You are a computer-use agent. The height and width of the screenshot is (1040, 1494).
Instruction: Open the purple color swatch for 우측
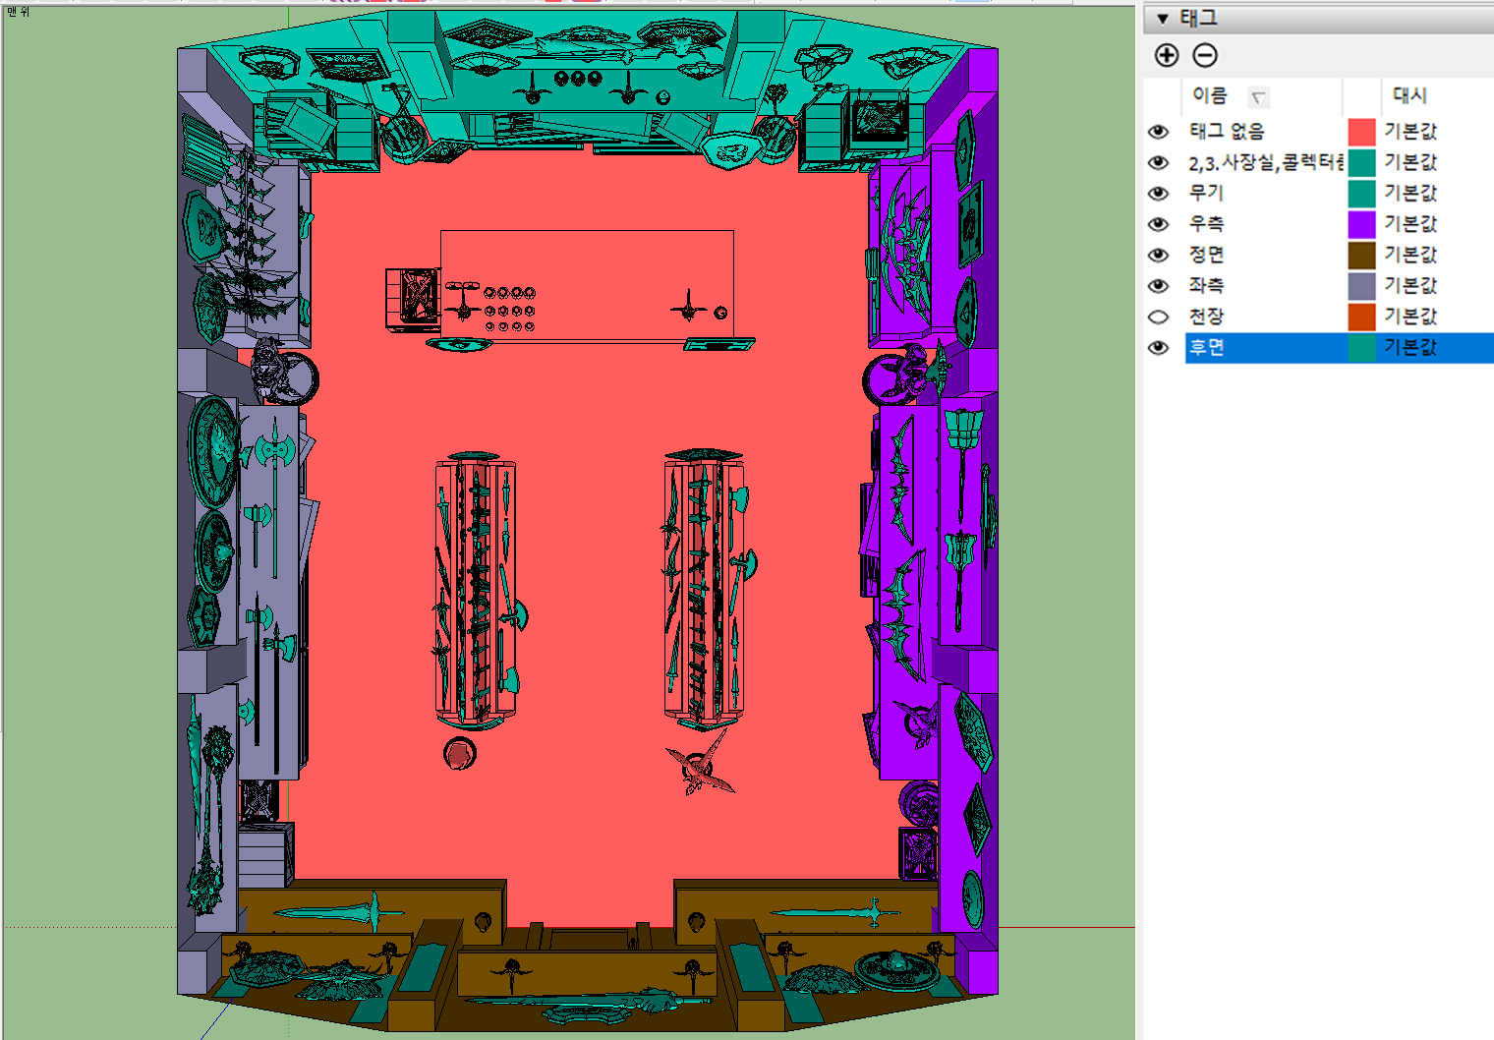point(1361,224)
